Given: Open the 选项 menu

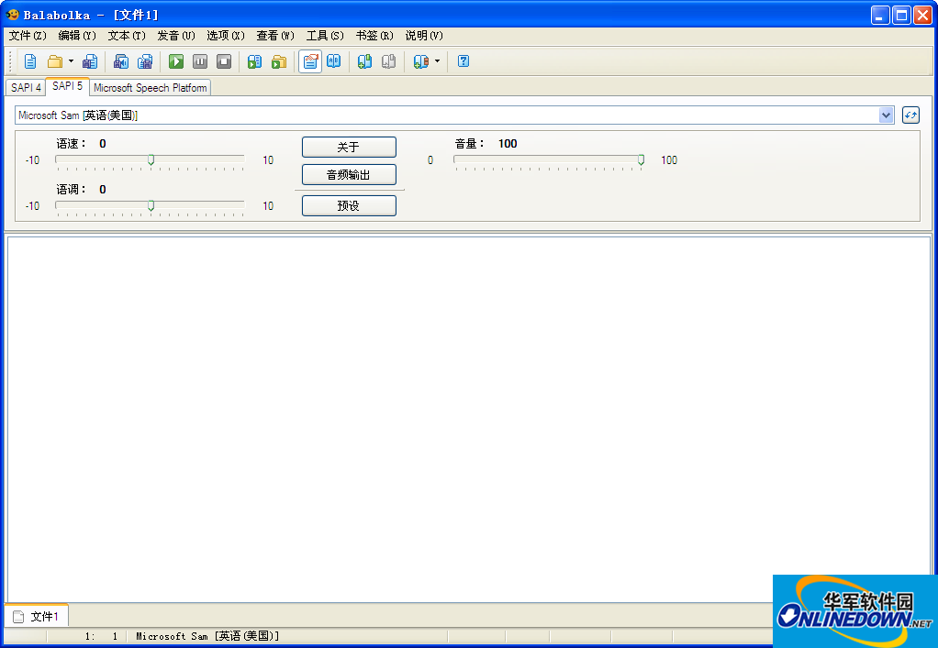Looking at the screenshot, I should point(226,36).
